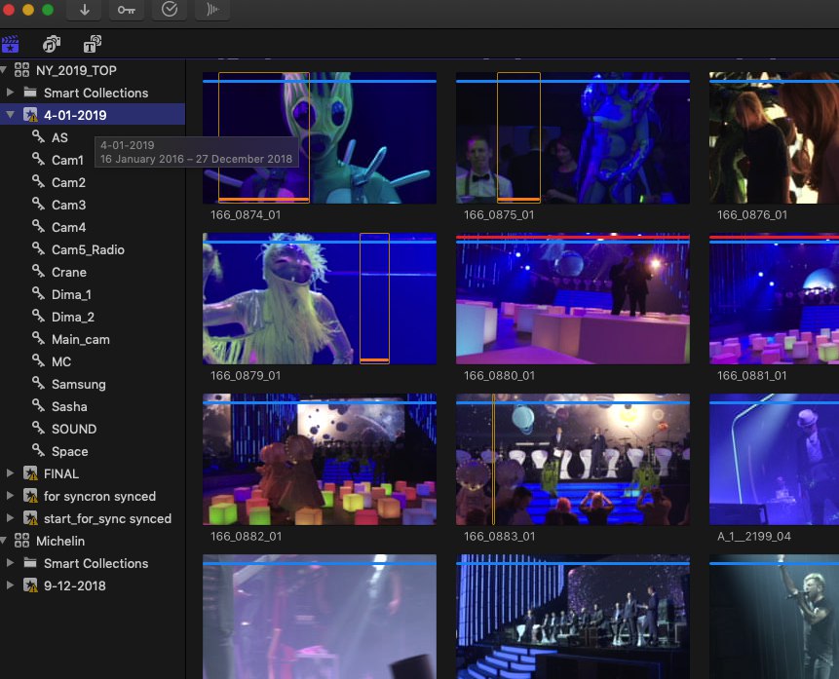Select the Space keyword collection
The image size is (839, 679).
point(69,452)
